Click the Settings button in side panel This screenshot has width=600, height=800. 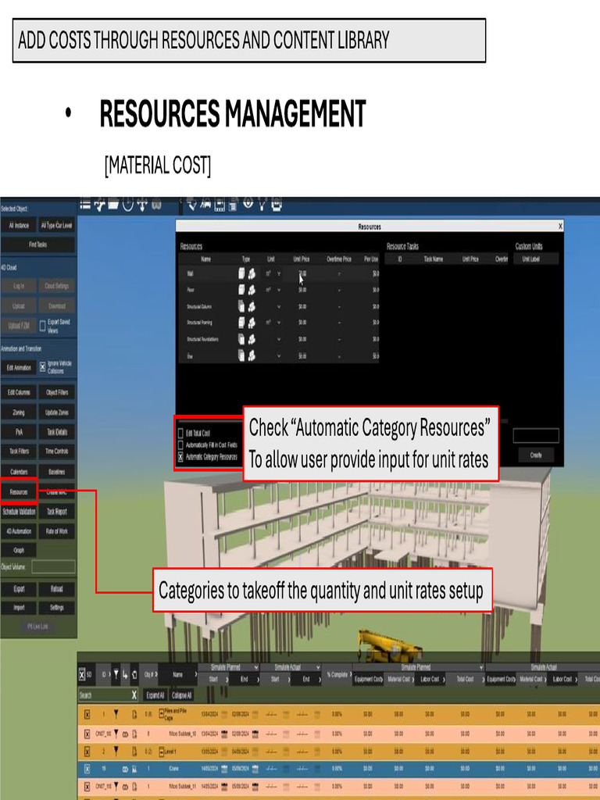[x=57, y=608]
